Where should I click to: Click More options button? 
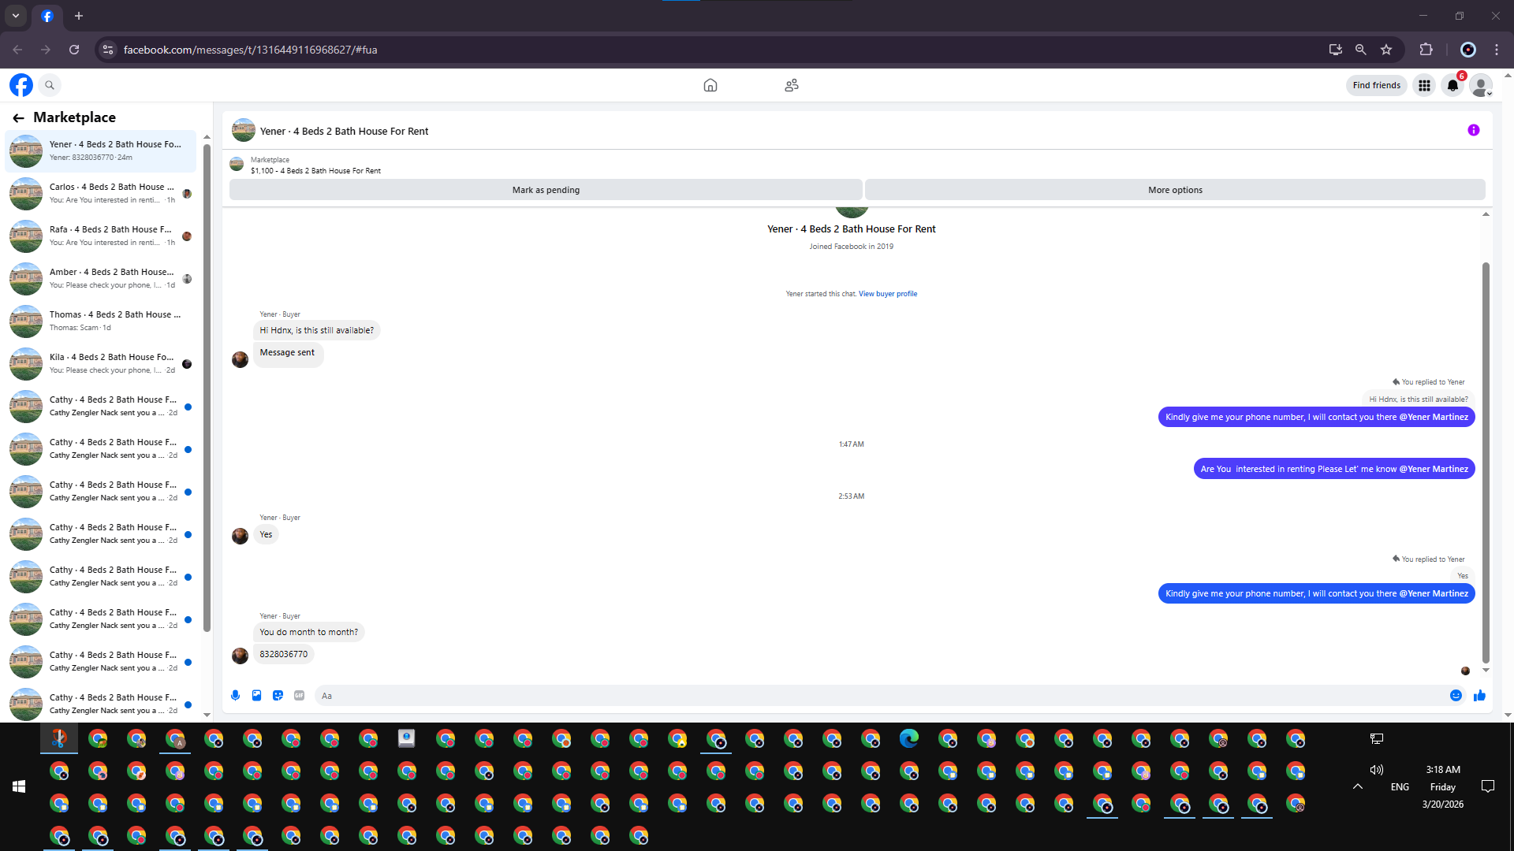click(1174, 190)
